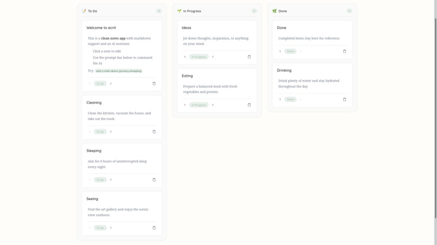The image size is (437, 245).
Task: Click the To Do column heading
Action: (x=93, y=11)
